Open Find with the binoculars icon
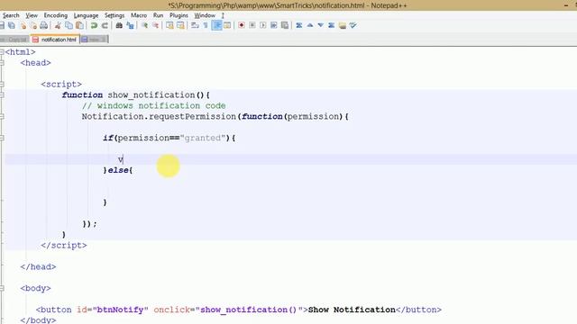Viewport: 577px width, 324px height. click(x=119, y=25)
